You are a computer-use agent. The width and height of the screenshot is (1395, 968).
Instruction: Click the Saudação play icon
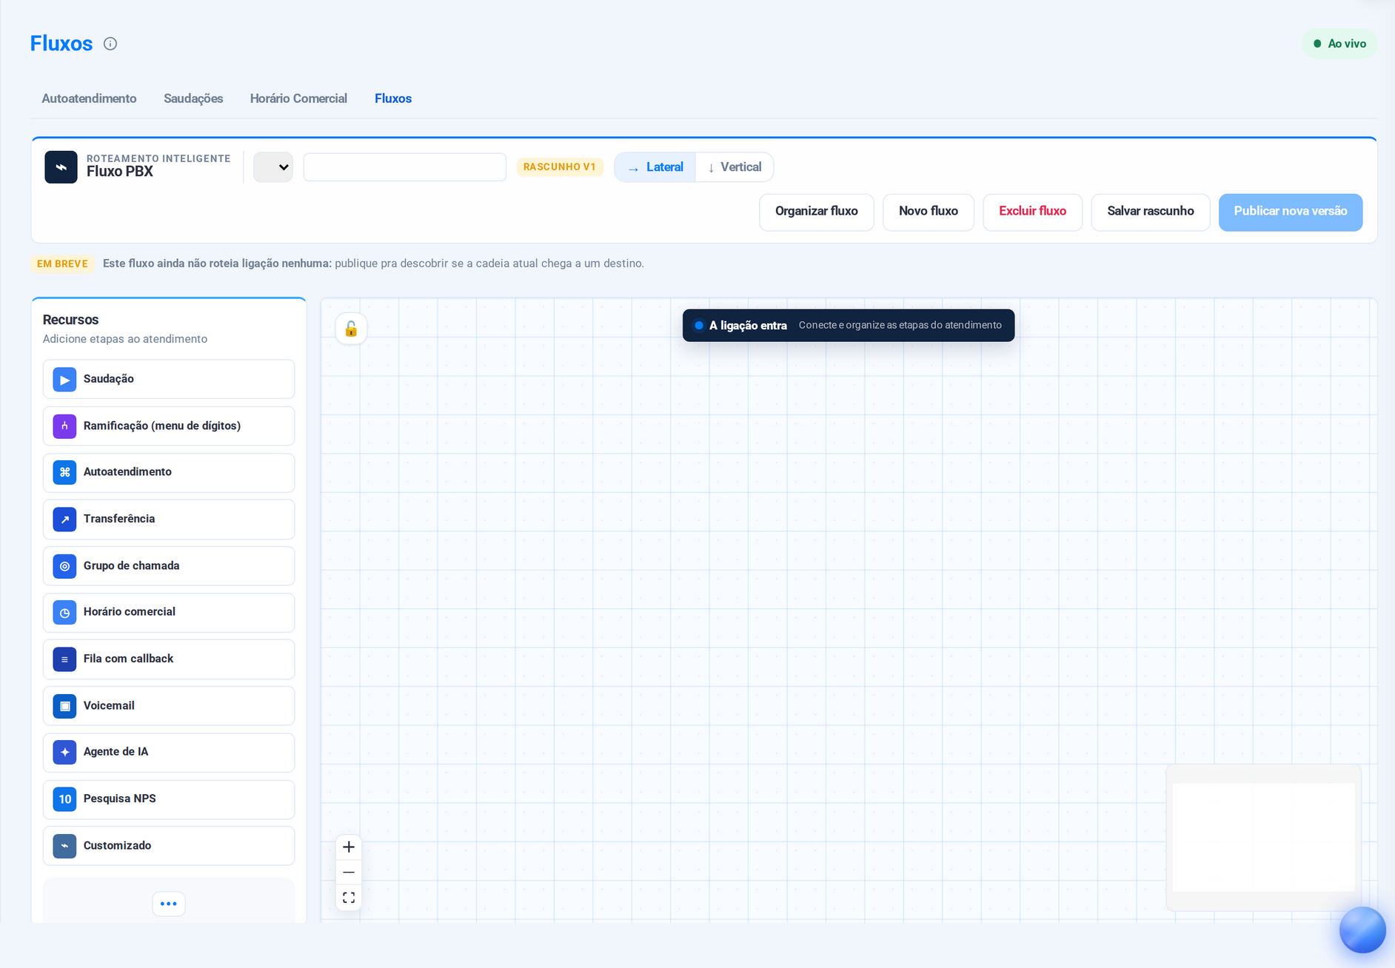64,380
